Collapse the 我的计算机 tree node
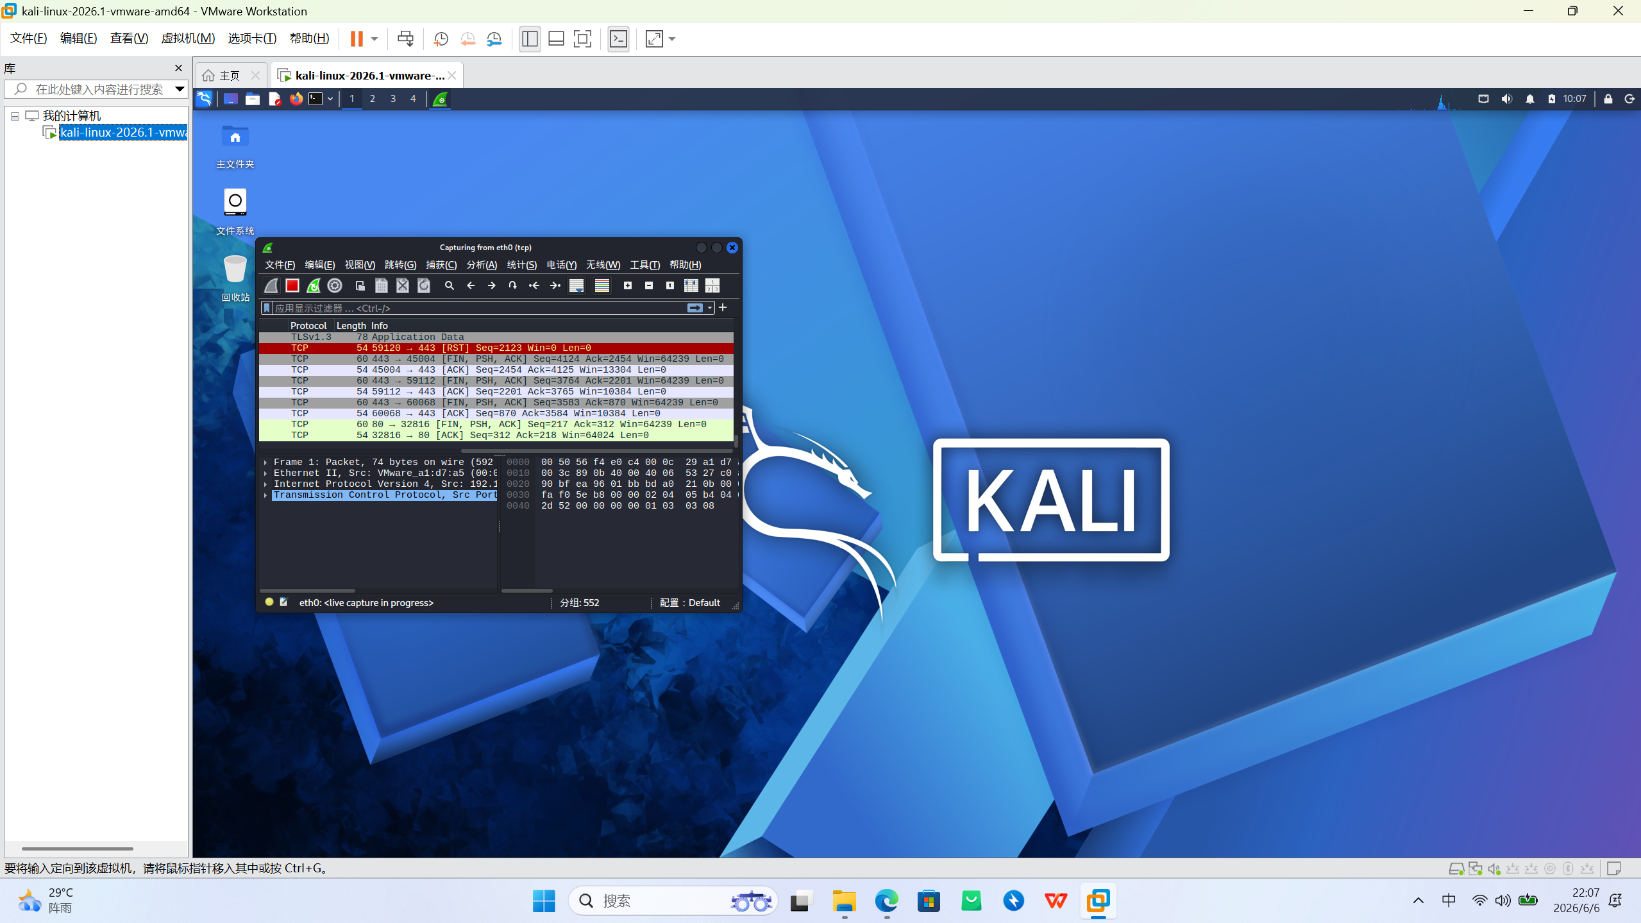 [x=15, y=116]
